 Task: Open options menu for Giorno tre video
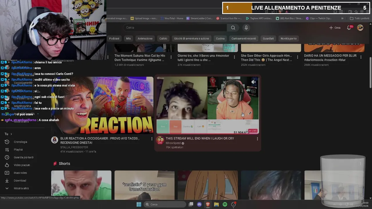tap(234, 57)
